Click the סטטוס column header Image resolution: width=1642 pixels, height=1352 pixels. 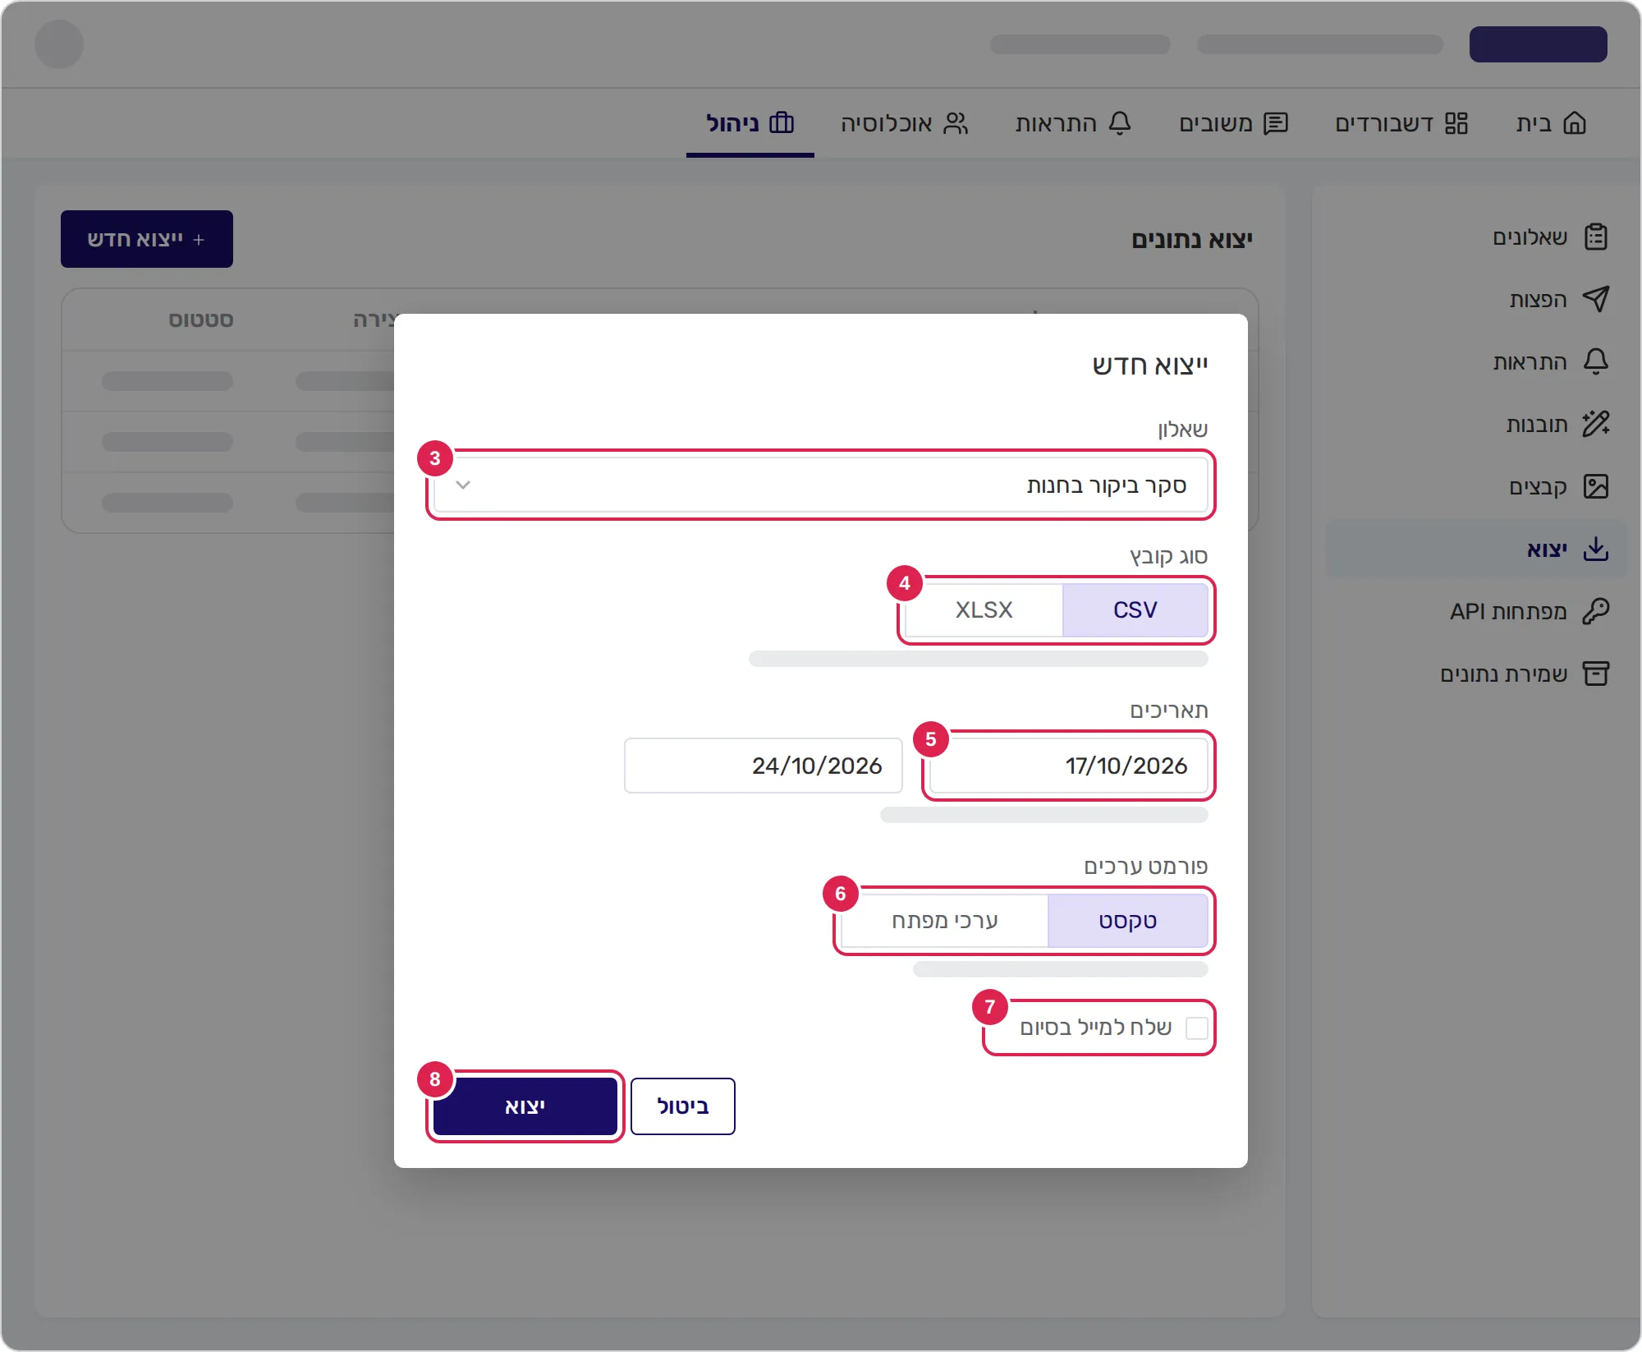(x=201, y=320)
